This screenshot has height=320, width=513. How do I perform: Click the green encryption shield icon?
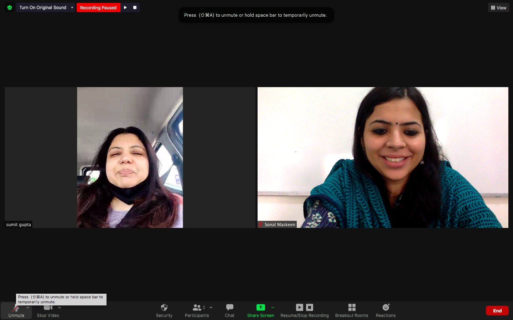pyautogui.click(x=10, y=7)
